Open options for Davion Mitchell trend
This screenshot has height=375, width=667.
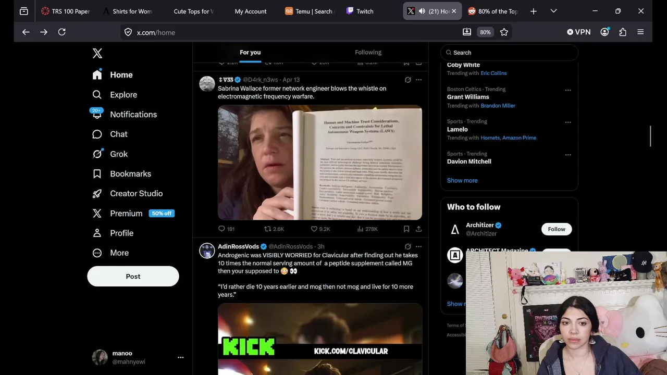568,155
